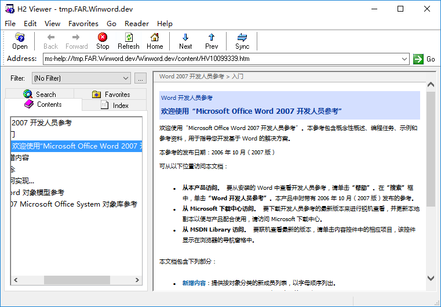Refresh the current help page
Viewport: 441px width, 307px height.
pos(129,41)
